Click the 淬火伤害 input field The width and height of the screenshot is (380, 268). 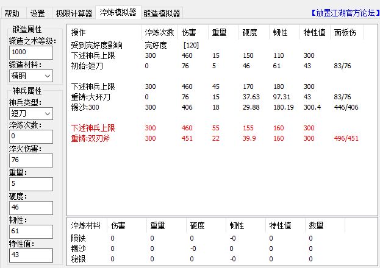coord(31,160)
